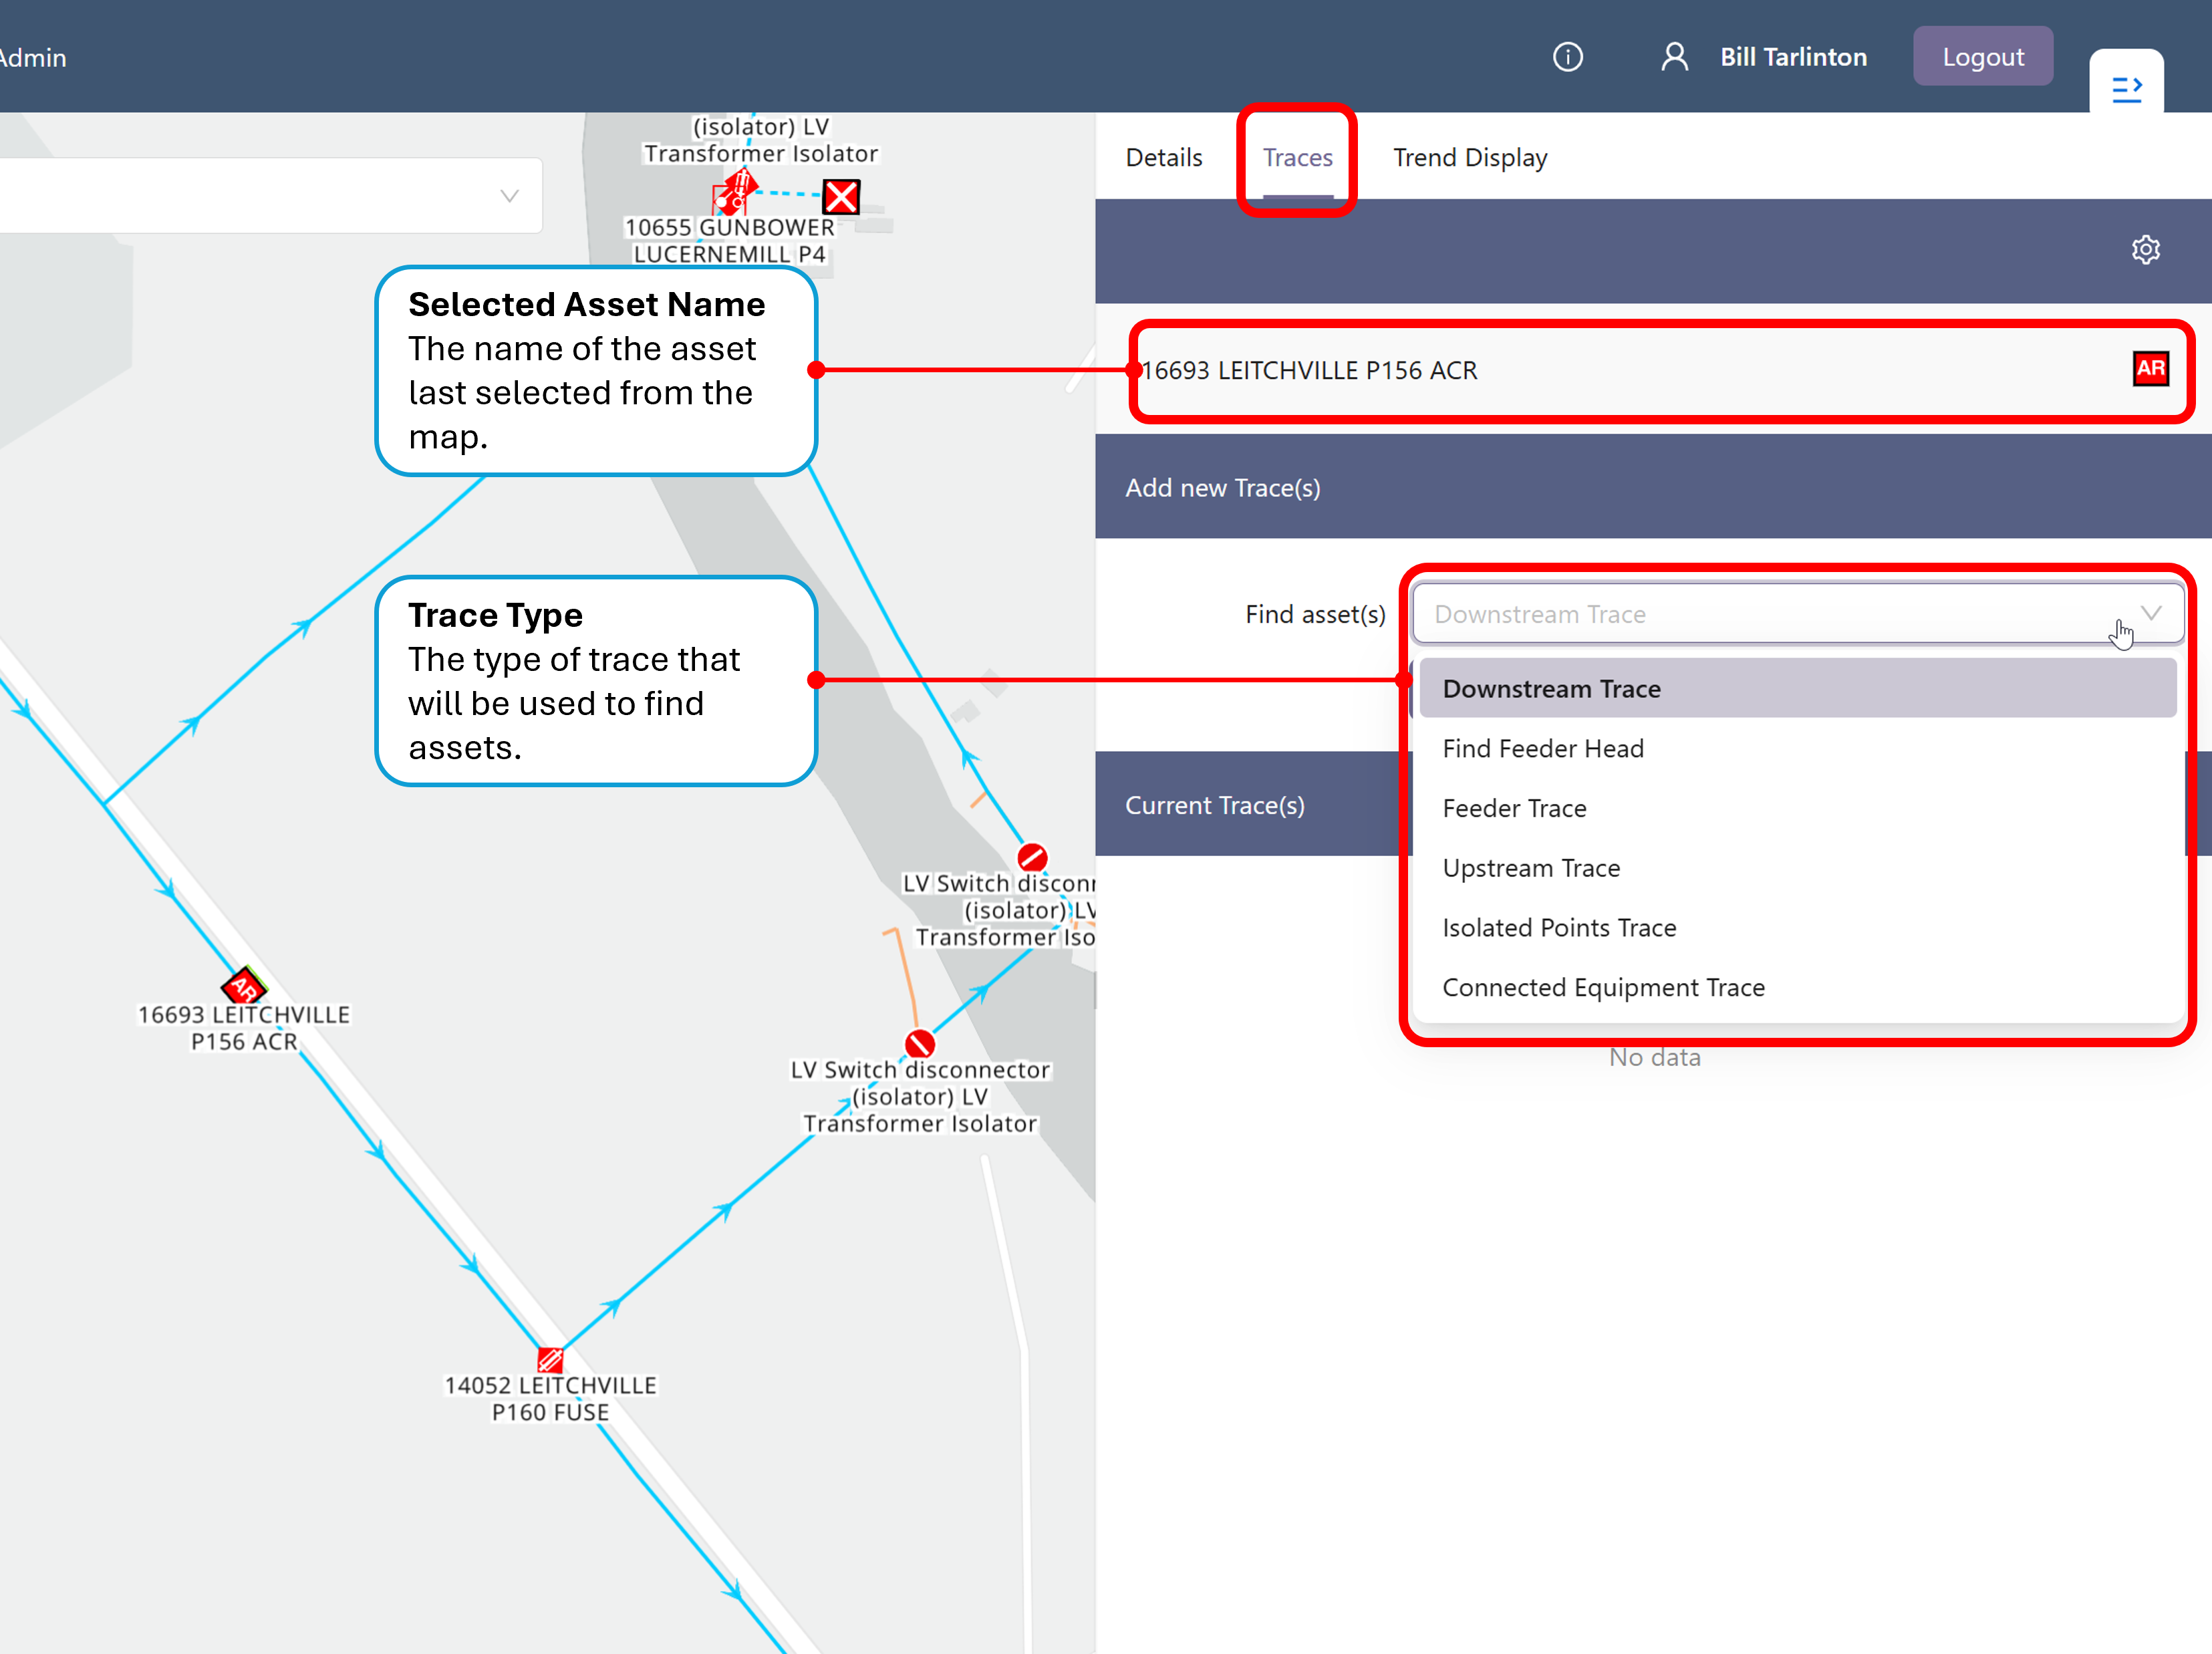Expand the Find asset(s) trace type dropdown
Image resolution: width=2212 pixels, height=1654 pixels.
1797,614
